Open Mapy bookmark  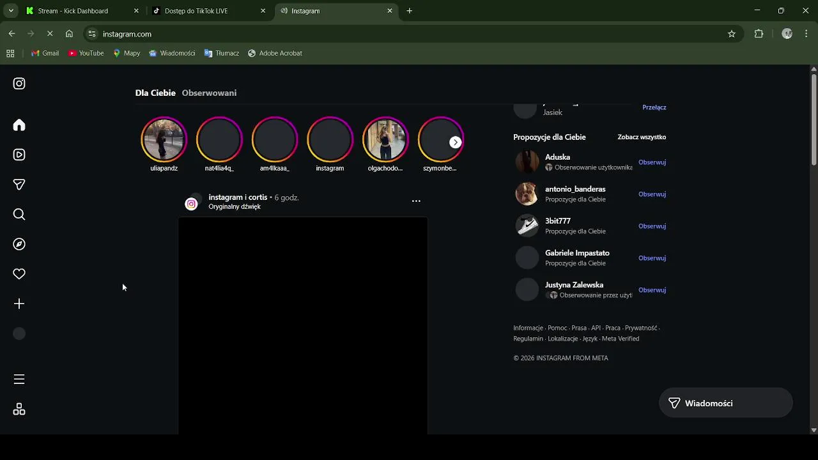(x=127, y=53)
